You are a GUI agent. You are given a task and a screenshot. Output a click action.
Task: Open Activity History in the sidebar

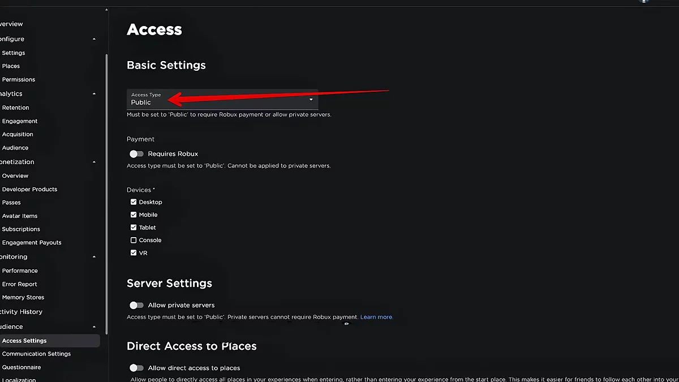pos(22,312)
